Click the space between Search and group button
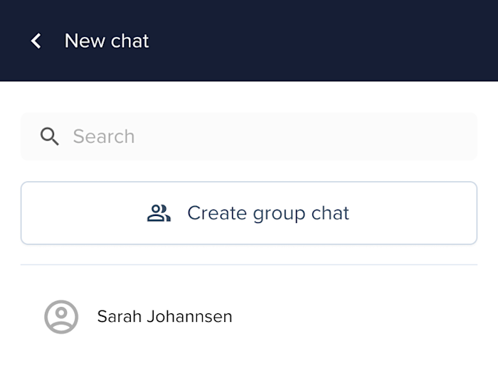The width and height of the screenshot is (498, 368). click(x=249, y=171)
